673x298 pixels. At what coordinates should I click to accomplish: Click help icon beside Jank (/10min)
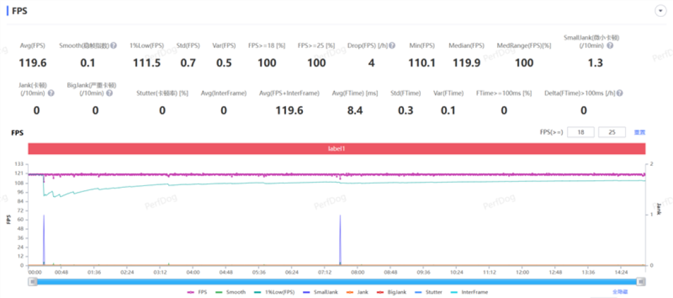coord(51,93)
